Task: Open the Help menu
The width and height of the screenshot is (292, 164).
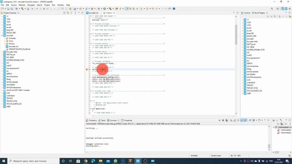Action: coord(68,5)
